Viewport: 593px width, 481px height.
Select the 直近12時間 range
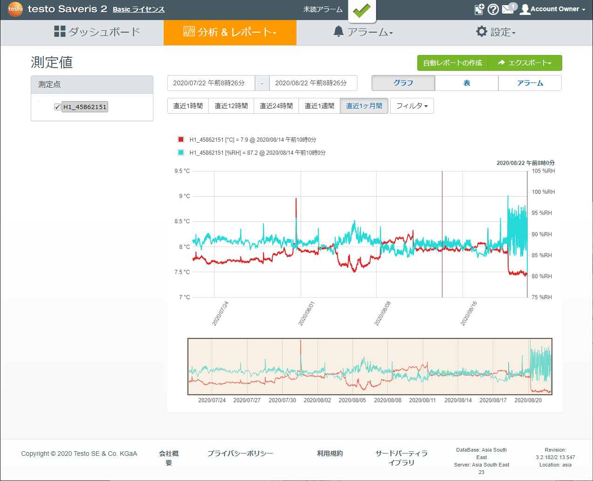click(231, 106)
